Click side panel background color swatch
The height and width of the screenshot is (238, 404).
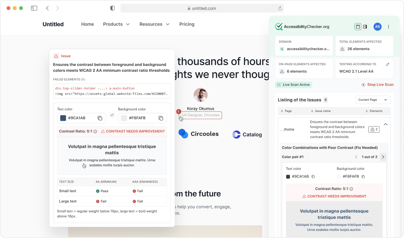339,177
